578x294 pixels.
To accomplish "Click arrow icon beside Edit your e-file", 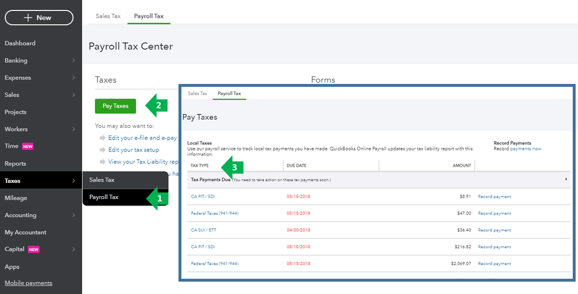I will point(102,138).
